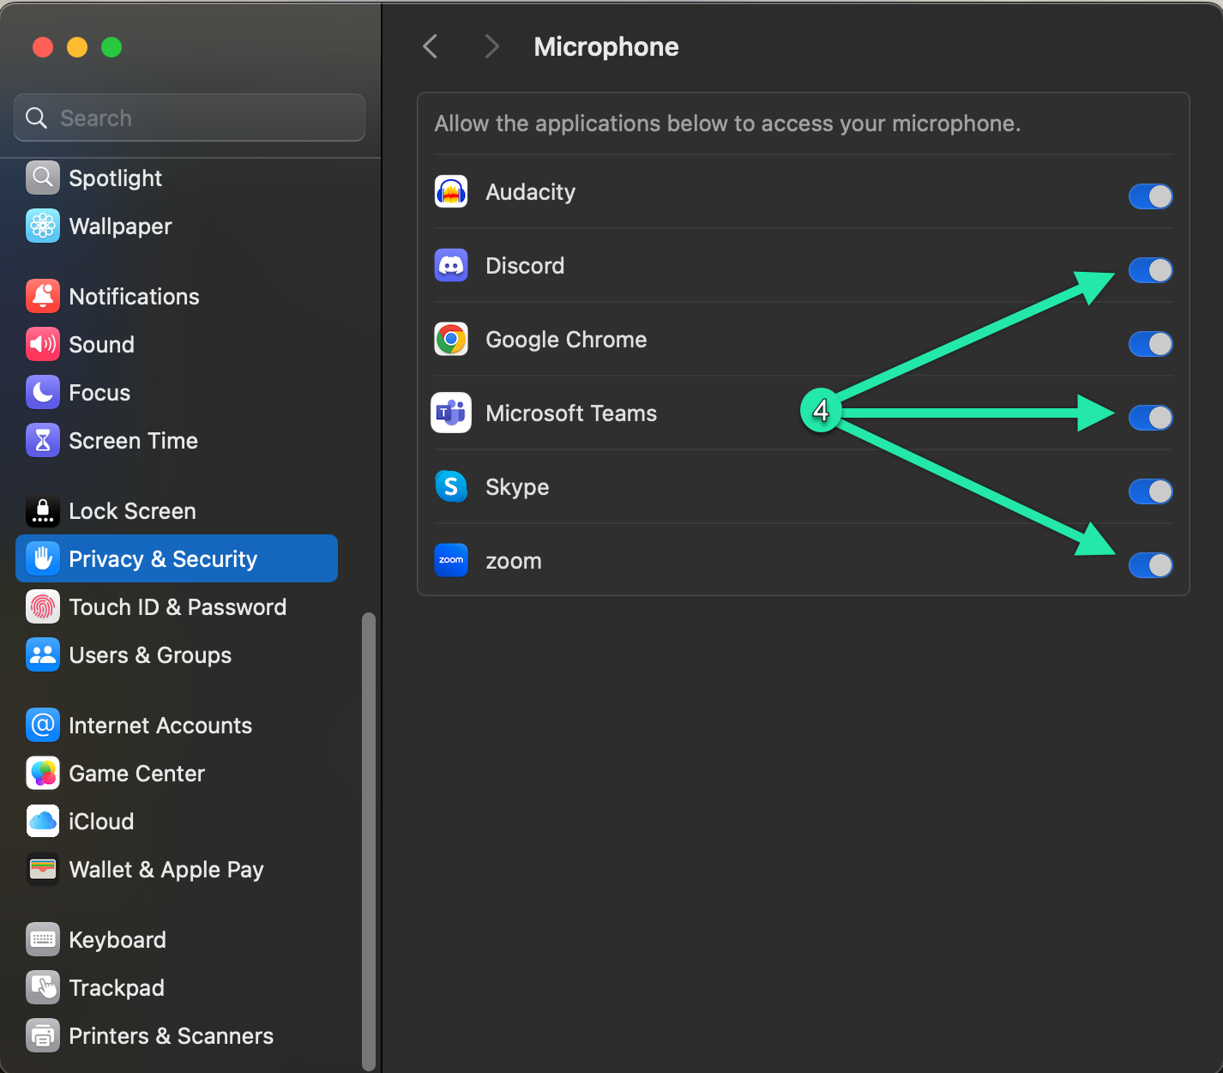The width and height of the screenshot is (1223, 1073).
Task: Select Focus label in sidebar
Action: pos(99,393)
